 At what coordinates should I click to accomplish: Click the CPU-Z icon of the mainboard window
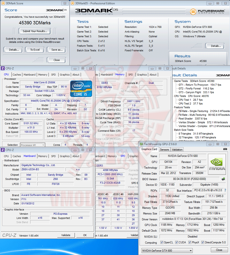(x=3, y=150)
